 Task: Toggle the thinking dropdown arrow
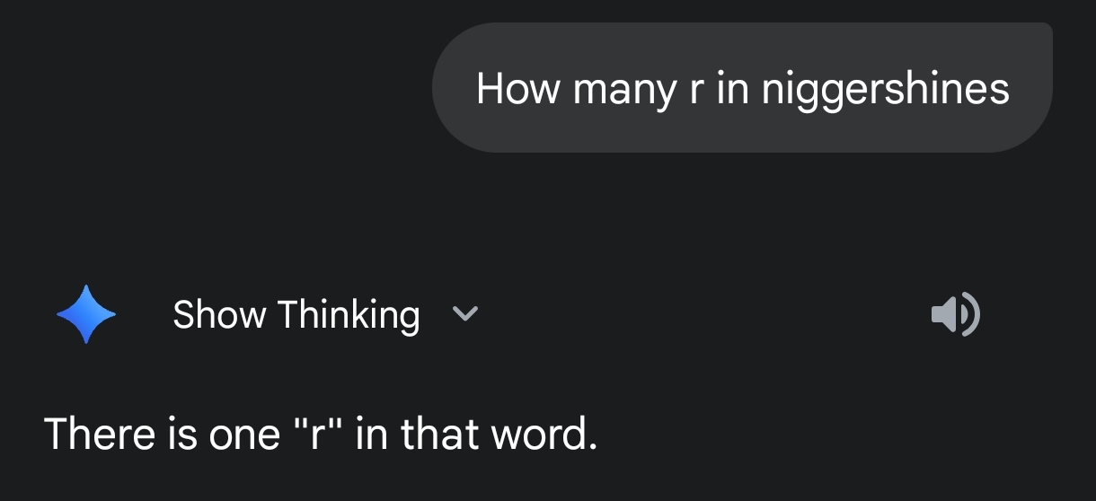[x=464, y=314]
